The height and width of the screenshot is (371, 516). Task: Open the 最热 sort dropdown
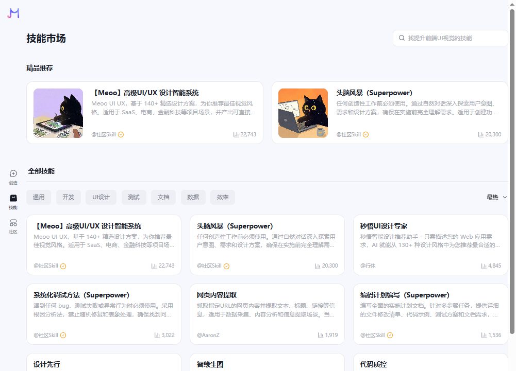(x=496, y=197)
